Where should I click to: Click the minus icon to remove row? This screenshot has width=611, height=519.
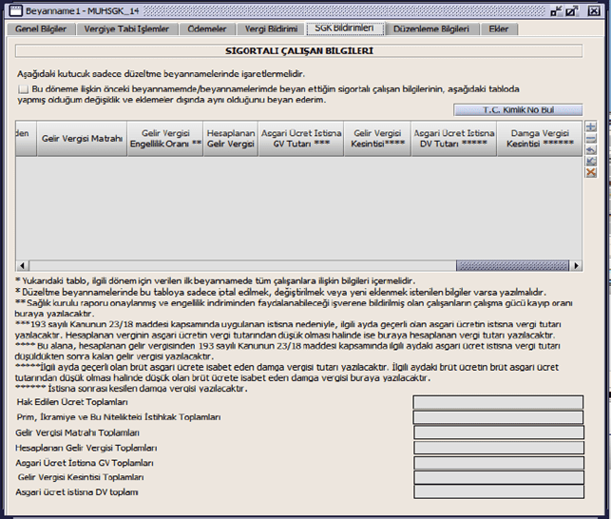590,139
